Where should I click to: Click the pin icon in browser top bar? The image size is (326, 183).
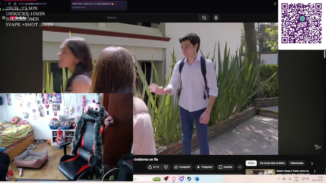[275, 4]
